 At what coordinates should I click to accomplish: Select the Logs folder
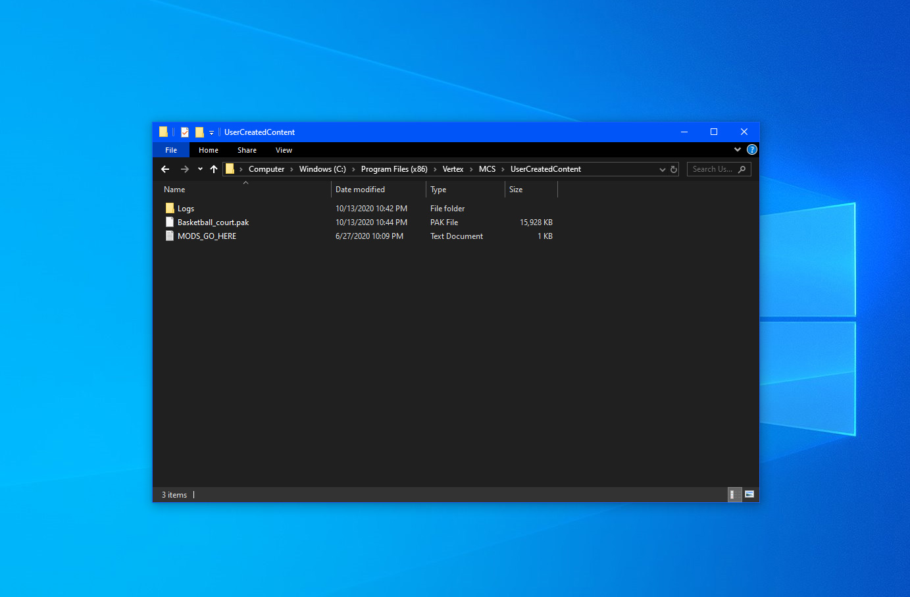(x=186, y=209)
